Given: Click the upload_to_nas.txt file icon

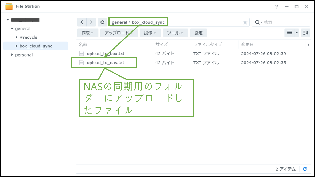Looking at the screenshot, I should pyautogui.click(x=81, y=62).
